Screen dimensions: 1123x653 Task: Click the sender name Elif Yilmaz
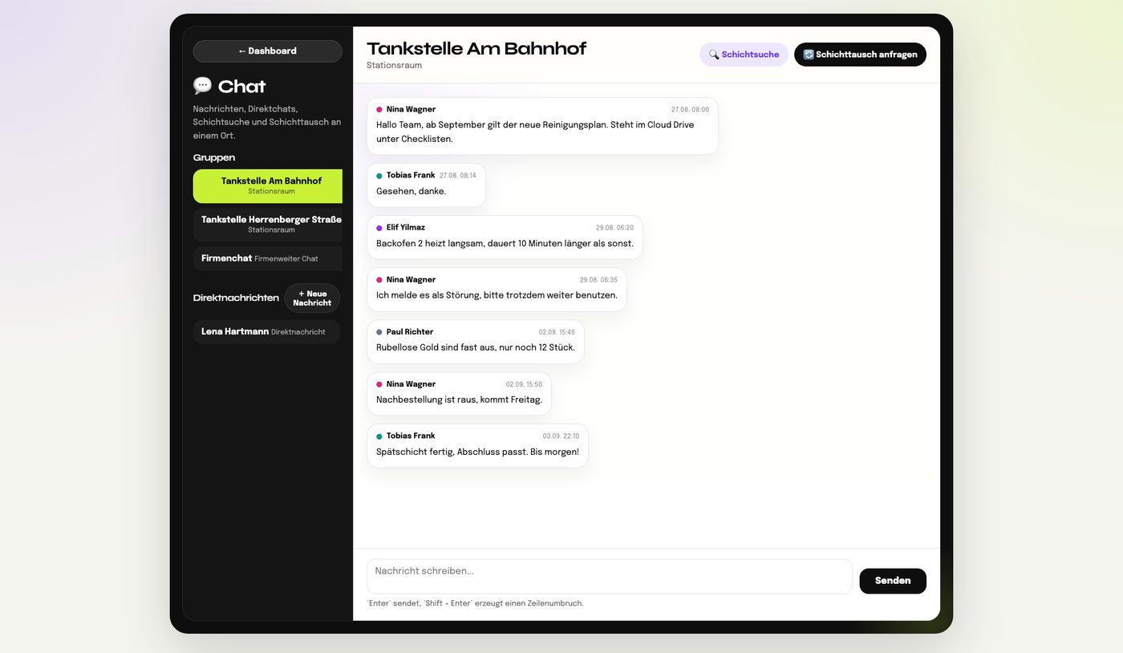click(406, 228)
